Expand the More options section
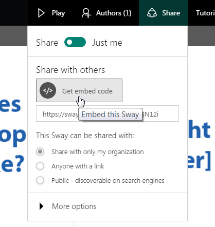The image size is (215, 227). point(68,206)
